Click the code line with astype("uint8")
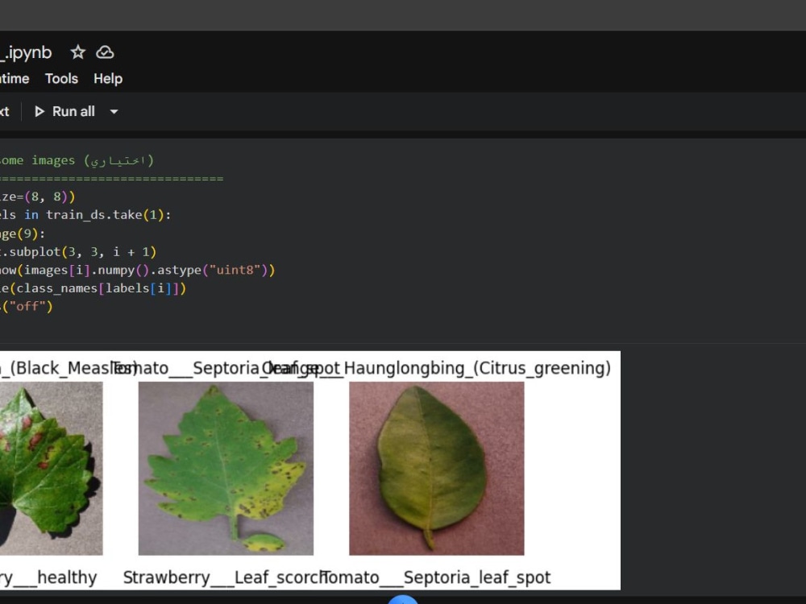The image size is (806, 604). 138,270
